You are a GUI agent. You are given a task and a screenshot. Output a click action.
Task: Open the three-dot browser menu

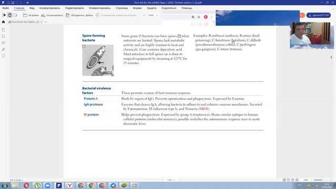coord(211,17)
